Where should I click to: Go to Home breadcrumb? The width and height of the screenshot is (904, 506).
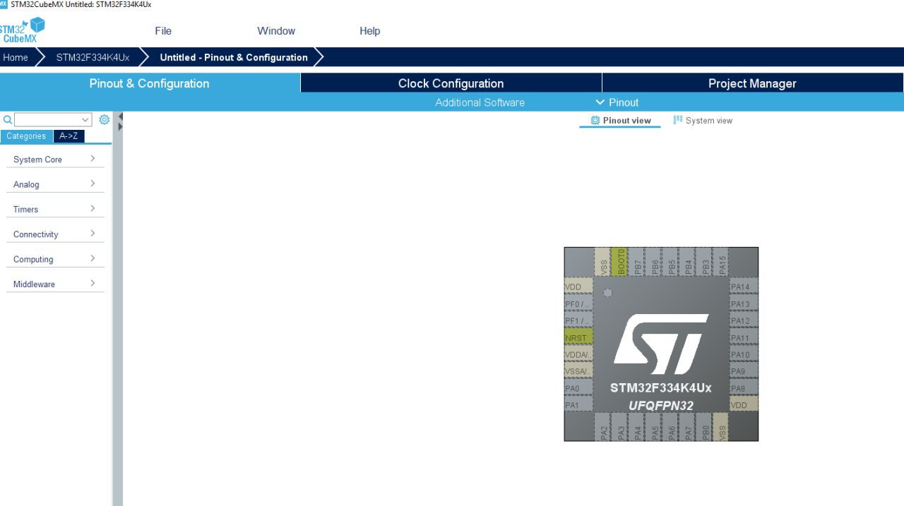coord(16,57)
